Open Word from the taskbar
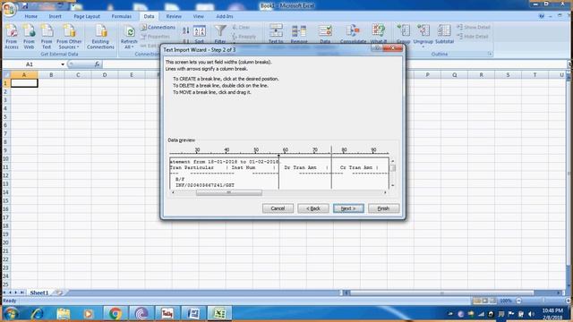Screen dimensions: 573x322 point(193,314)
